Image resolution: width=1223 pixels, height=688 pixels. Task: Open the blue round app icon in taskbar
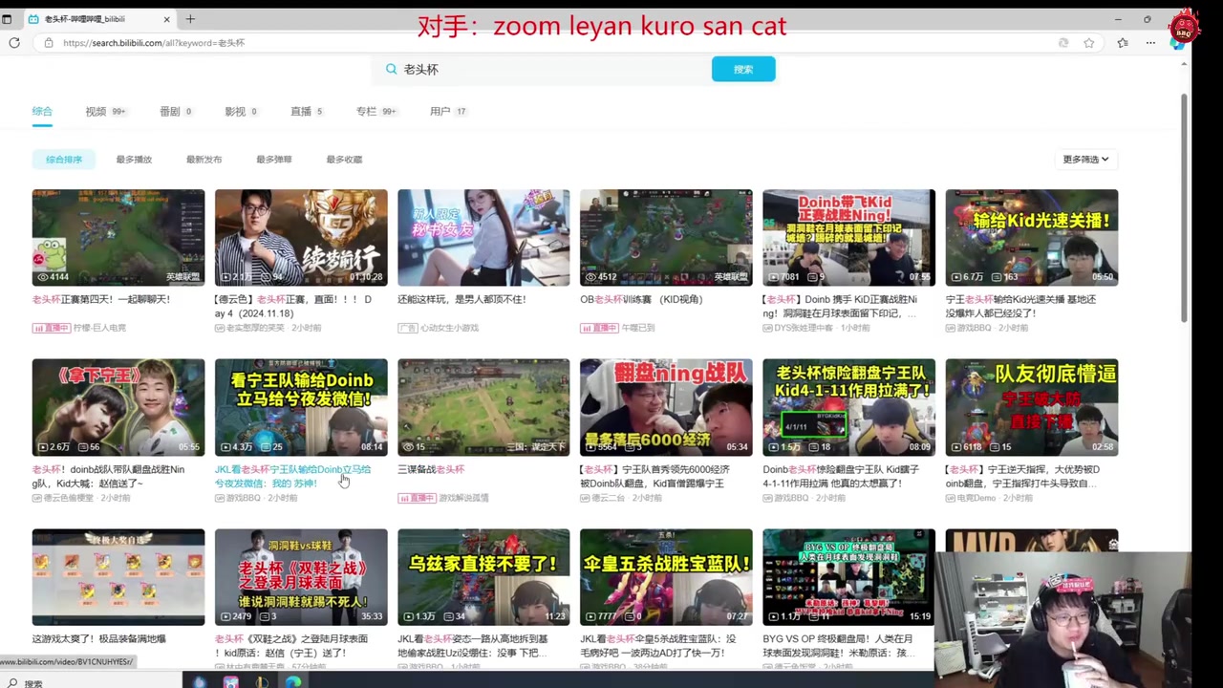pyautogui.click(x=199, y=682)
